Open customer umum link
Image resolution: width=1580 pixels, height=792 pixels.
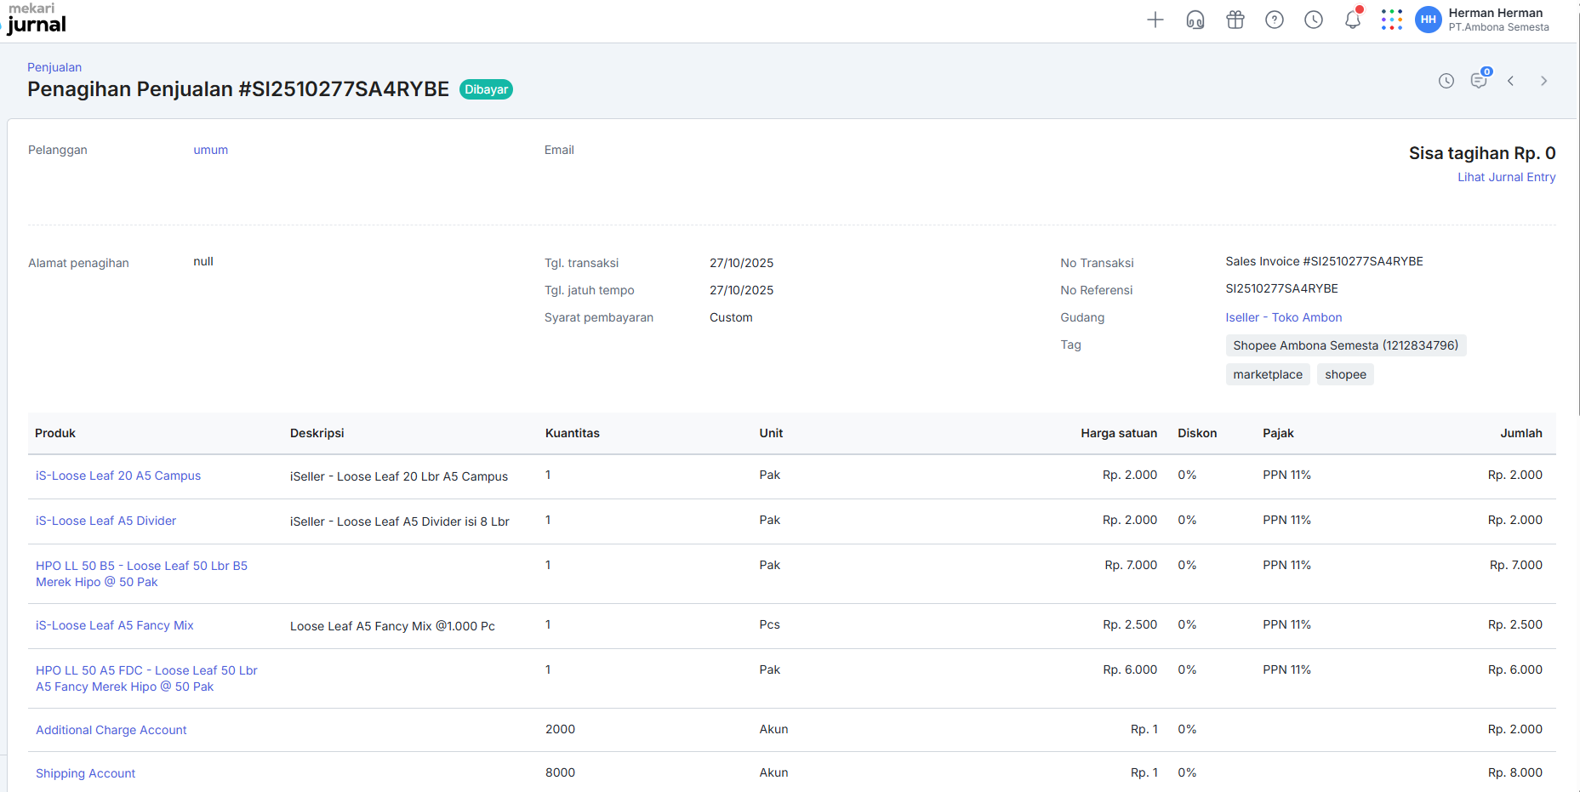[210, 150]
